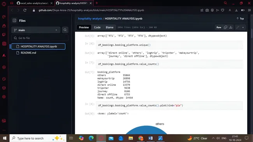Copy raw file contents icon
This screenshot has width=253, height=142.
tap(225, 27)
